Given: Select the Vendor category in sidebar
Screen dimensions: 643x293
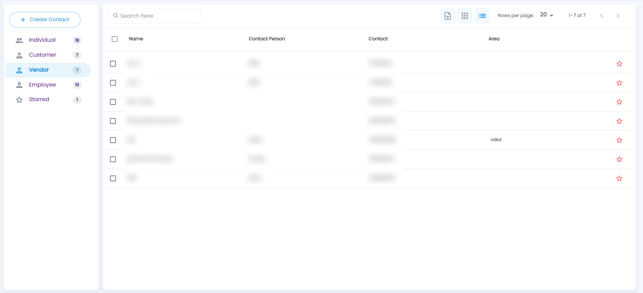Looking at the screenshot, I should point(48,70).
